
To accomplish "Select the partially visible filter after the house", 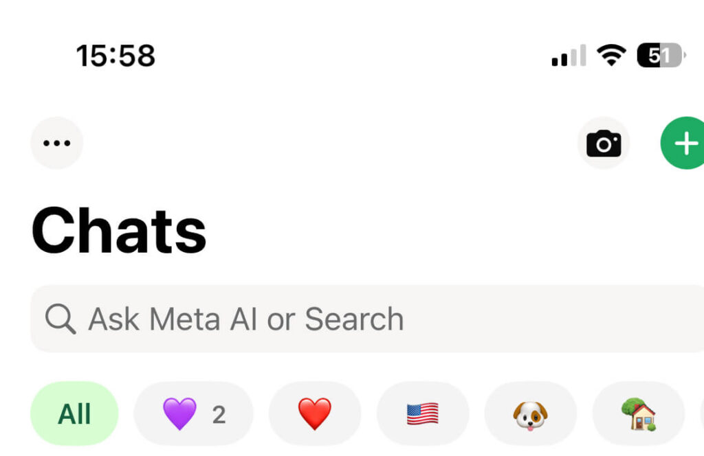I will [x=701, y=414].
